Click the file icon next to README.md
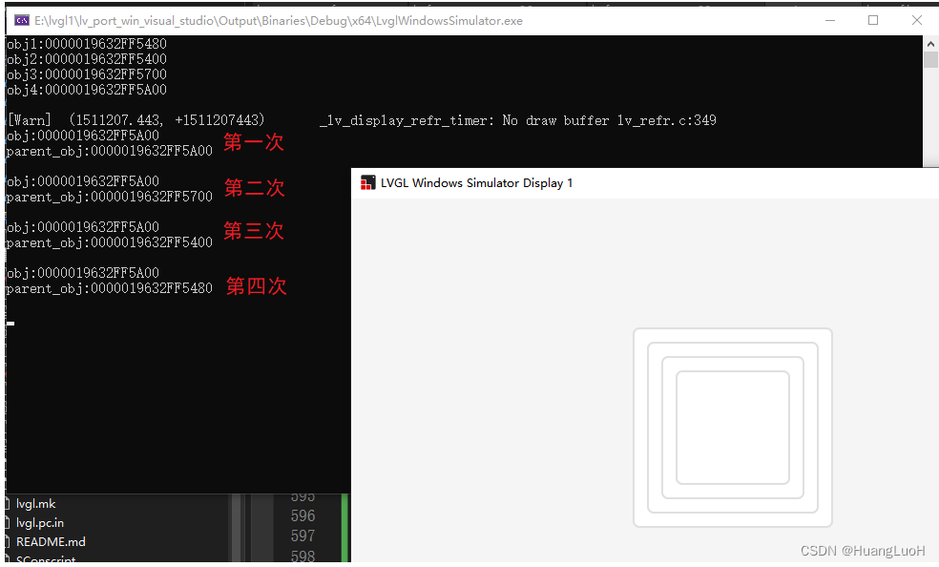Image resolution: width=939 pixels, height=567 pixels. pos(9,541)
